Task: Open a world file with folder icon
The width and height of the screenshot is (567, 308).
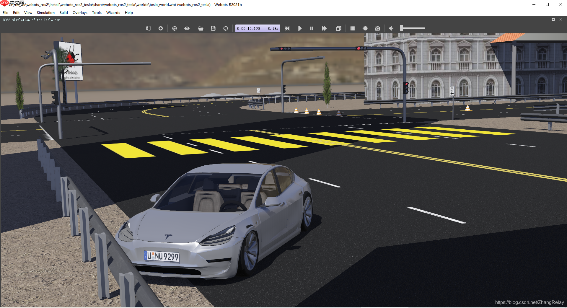Action: [x=201, y=28]
